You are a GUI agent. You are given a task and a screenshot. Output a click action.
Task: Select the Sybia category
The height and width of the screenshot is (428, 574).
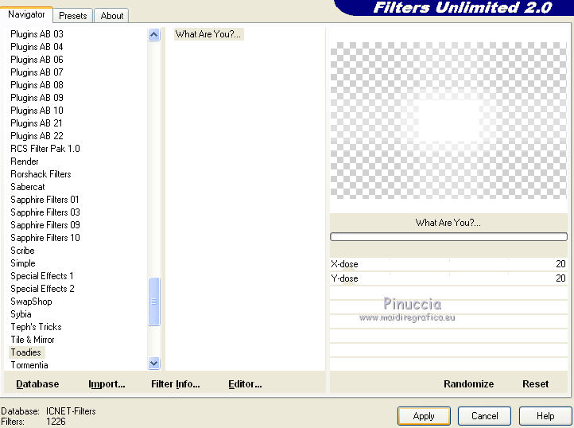coord(21,314)
